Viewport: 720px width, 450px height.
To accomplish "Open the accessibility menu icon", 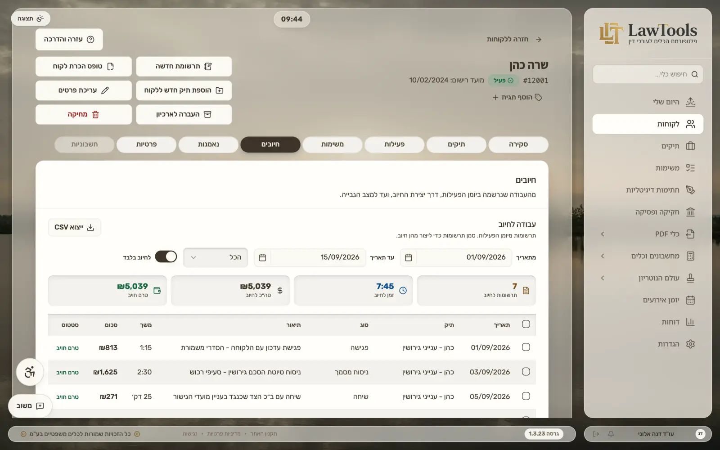I will tap(30, 372).
